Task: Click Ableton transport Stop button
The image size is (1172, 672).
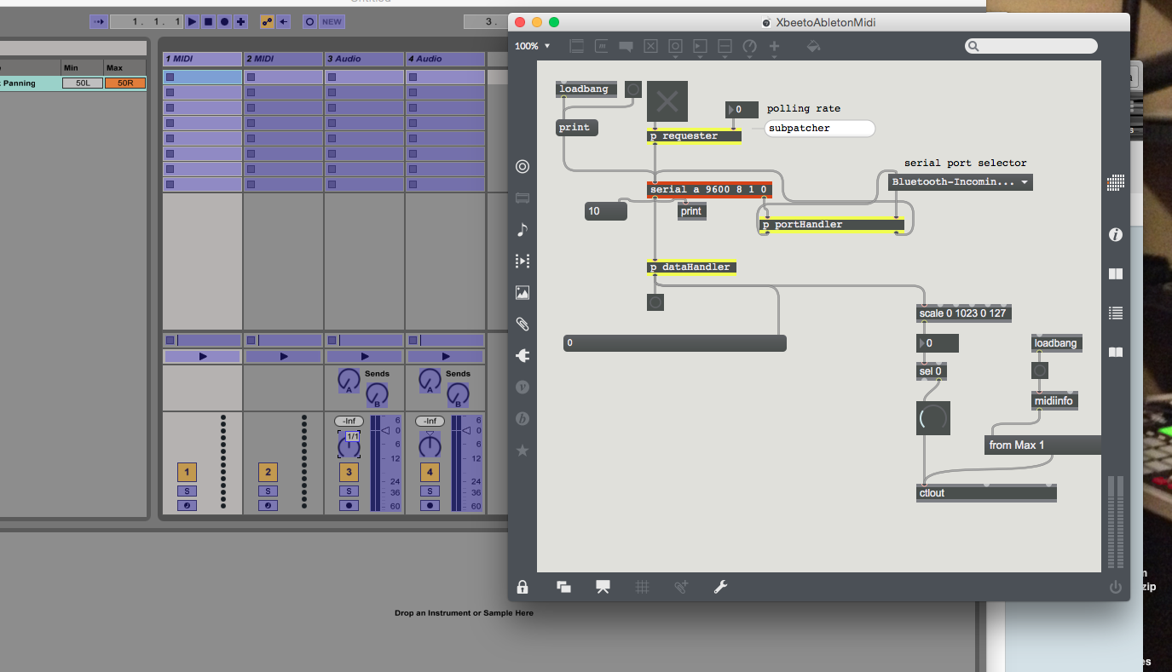Action: [208, 21]
